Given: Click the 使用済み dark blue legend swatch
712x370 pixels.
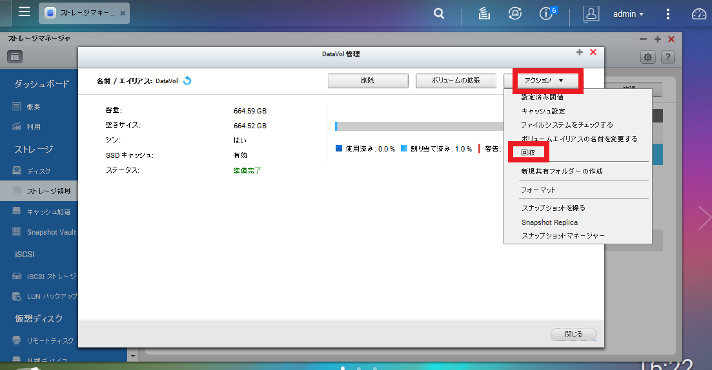Looking at the screenshot, I should (x=339, y=148).
